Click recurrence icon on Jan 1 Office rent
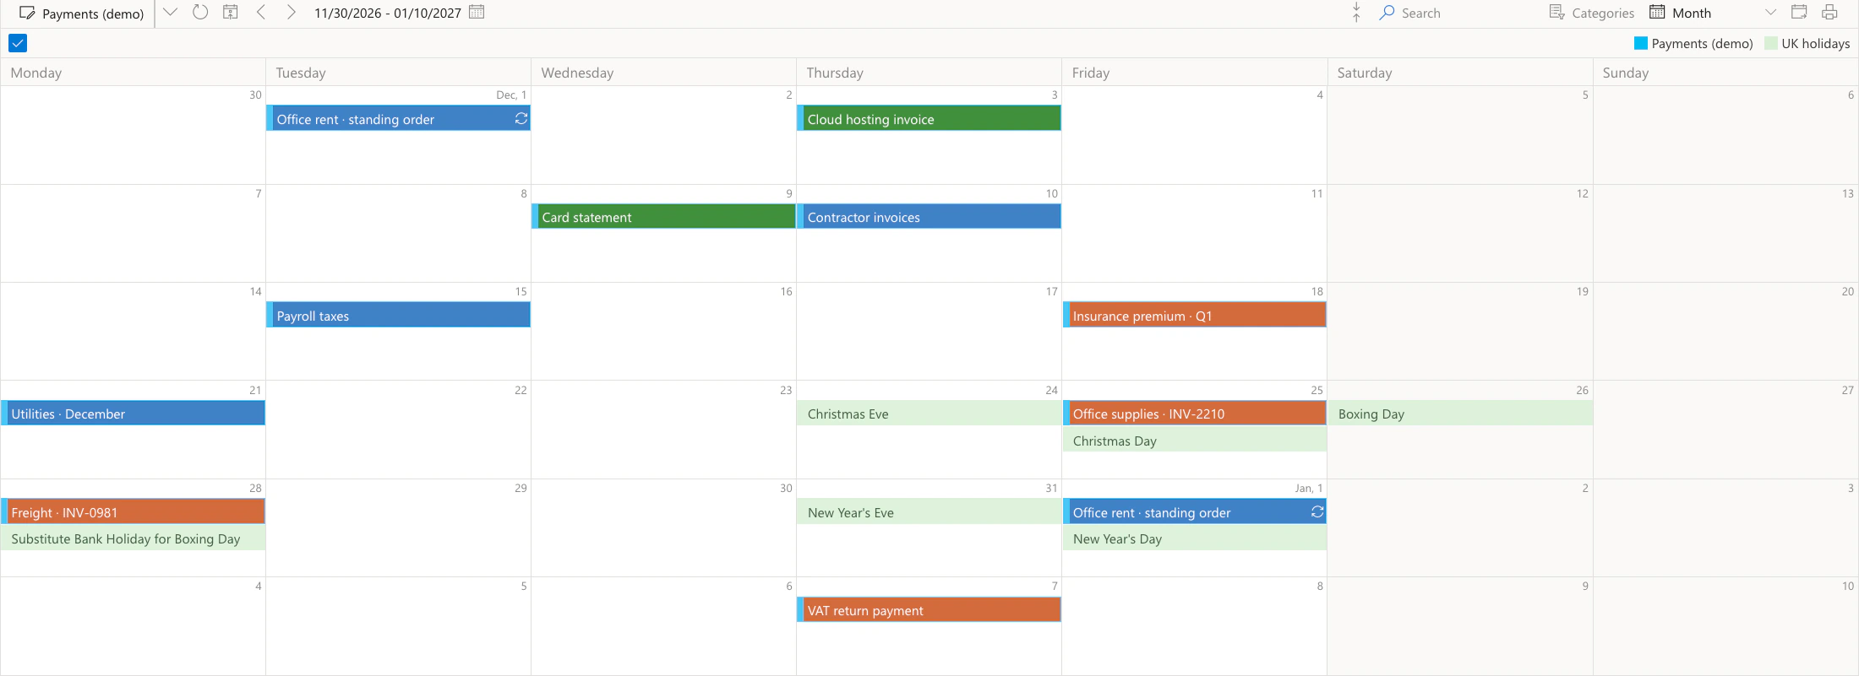Image resolution: width=1859 pixels, height=676 pixels. click(x=1317, y=511)
